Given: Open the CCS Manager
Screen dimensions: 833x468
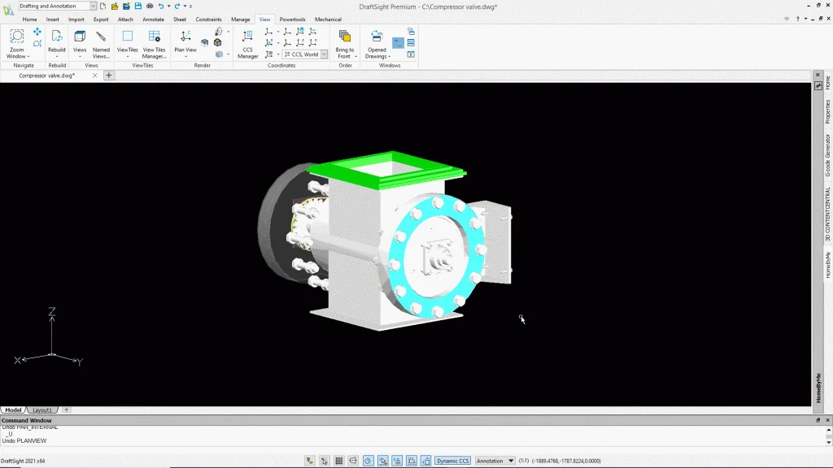Looking at the screenshot, I should pyautogui.click(x=247, y=37).
